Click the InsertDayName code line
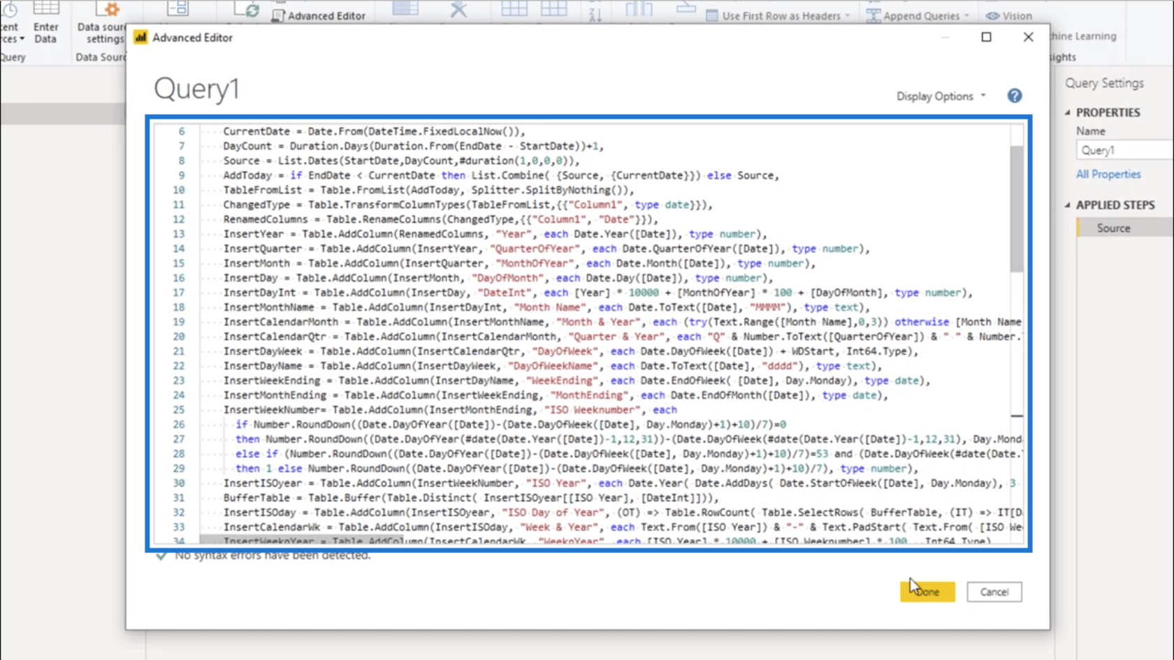Viewport: 1174px width, 660px height. (552, 366)
